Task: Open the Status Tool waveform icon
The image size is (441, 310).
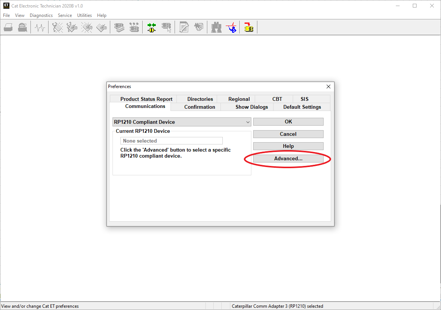Action: point(40,27)
